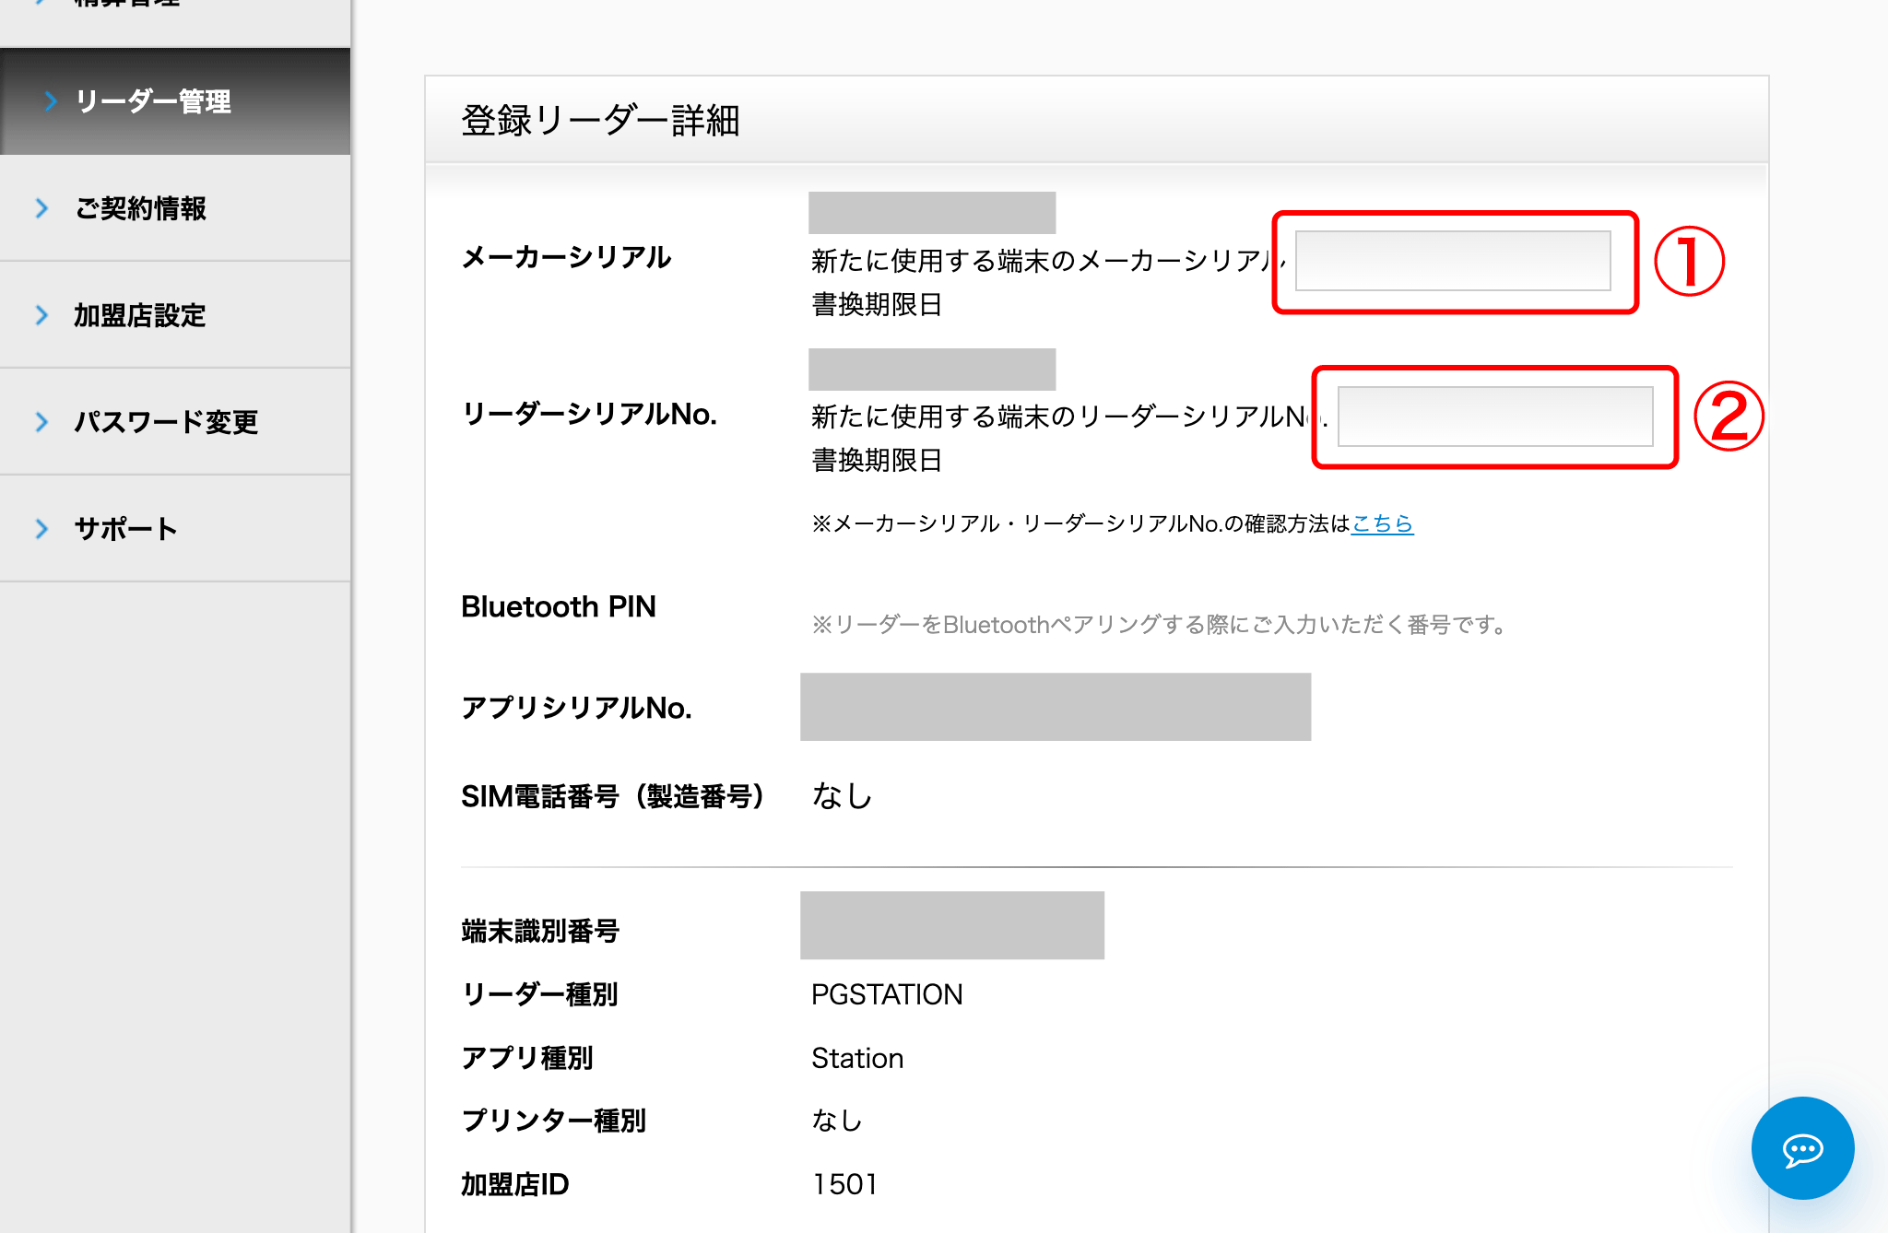The width and height of the screenshot is (1888, 1233).
Task: Click the Bluetooth pairing note text
Action: (x=1159, y=625)
